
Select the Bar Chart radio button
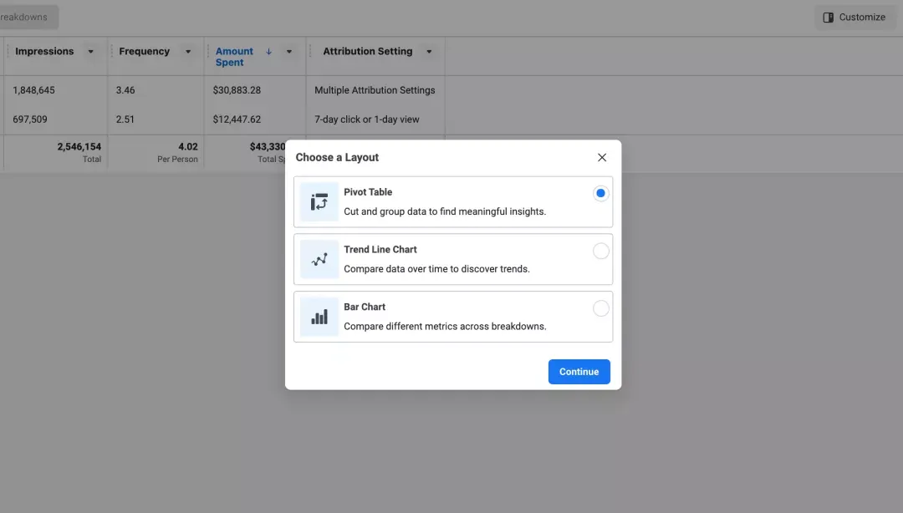[600, 308]
